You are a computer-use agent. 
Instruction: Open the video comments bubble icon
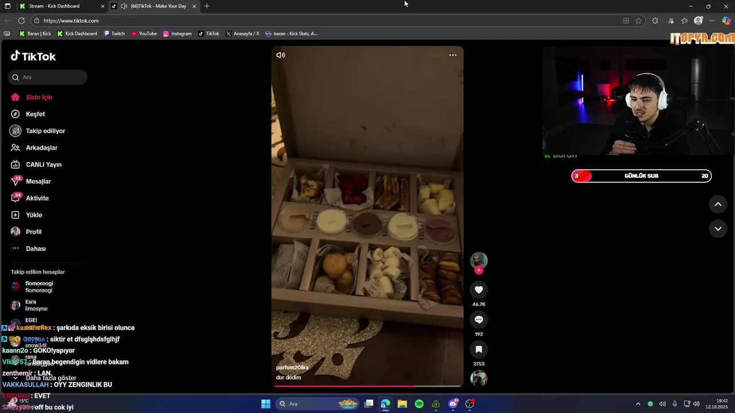point(479,320)
